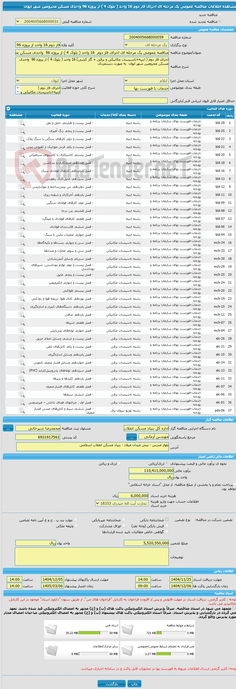Open view icon for row bld-08

coord(21,211)
